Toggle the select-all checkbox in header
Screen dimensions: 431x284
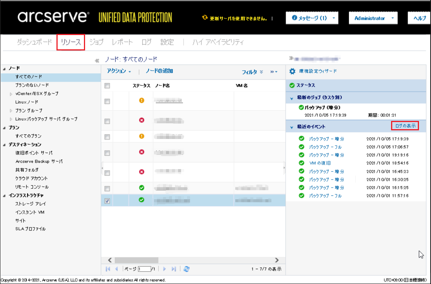pos(107,86)
